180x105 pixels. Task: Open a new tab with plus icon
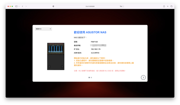168,6
